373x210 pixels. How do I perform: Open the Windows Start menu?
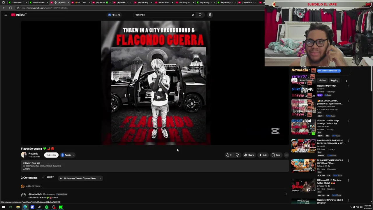(x=3, y=207)
